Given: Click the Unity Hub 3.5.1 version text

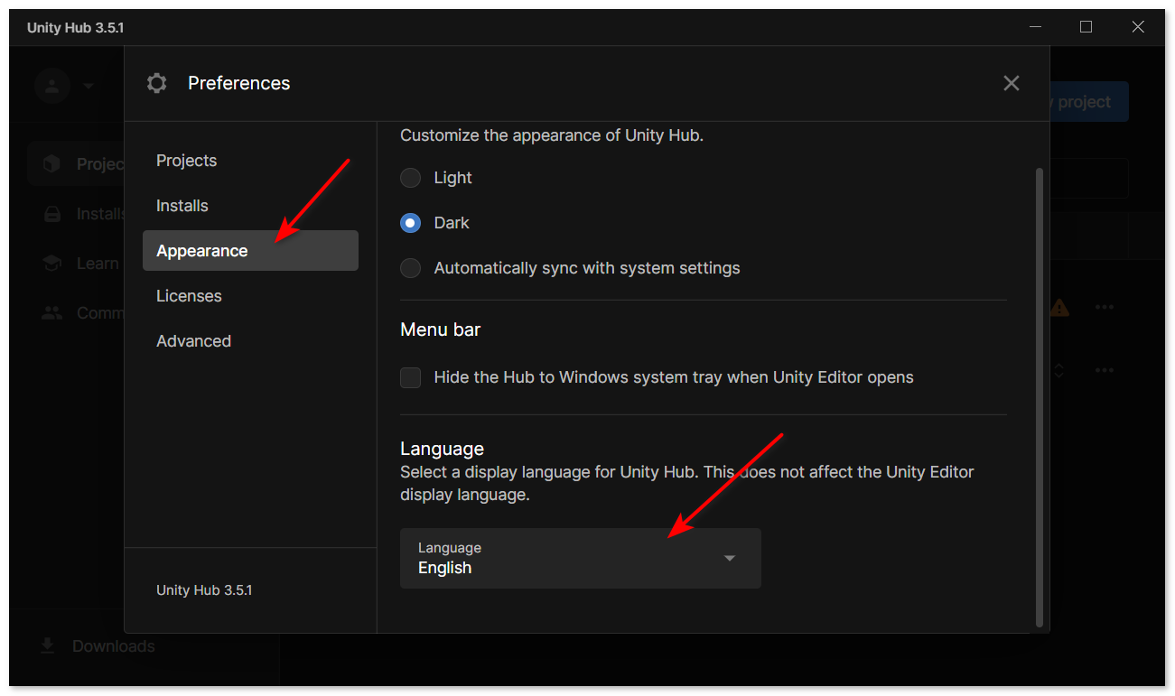Looking at the screenshot, I should 204,590.
